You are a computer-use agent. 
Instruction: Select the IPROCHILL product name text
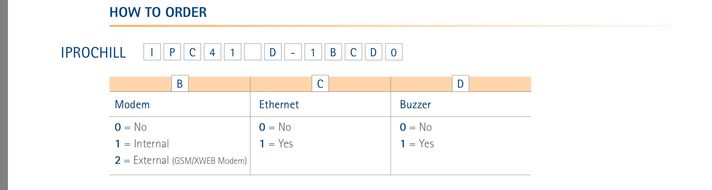93,53
